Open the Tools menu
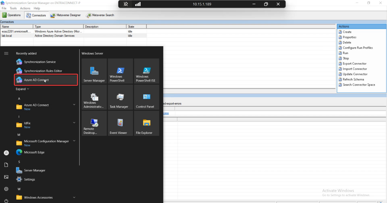 pos(13,8)
